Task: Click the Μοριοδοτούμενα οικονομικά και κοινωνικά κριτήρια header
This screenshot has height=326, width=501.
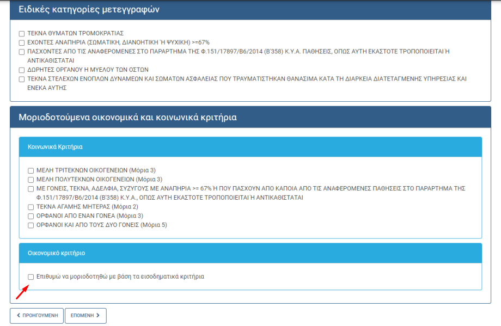Action: [x=250, y=117]
